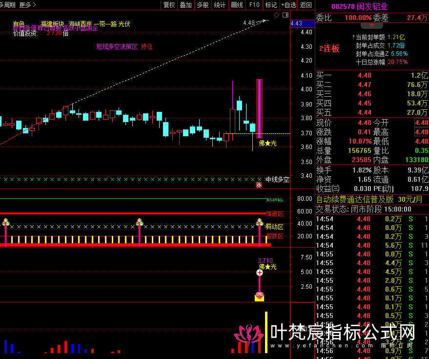Select the 买一 4.48 order row

pos(372,75)
